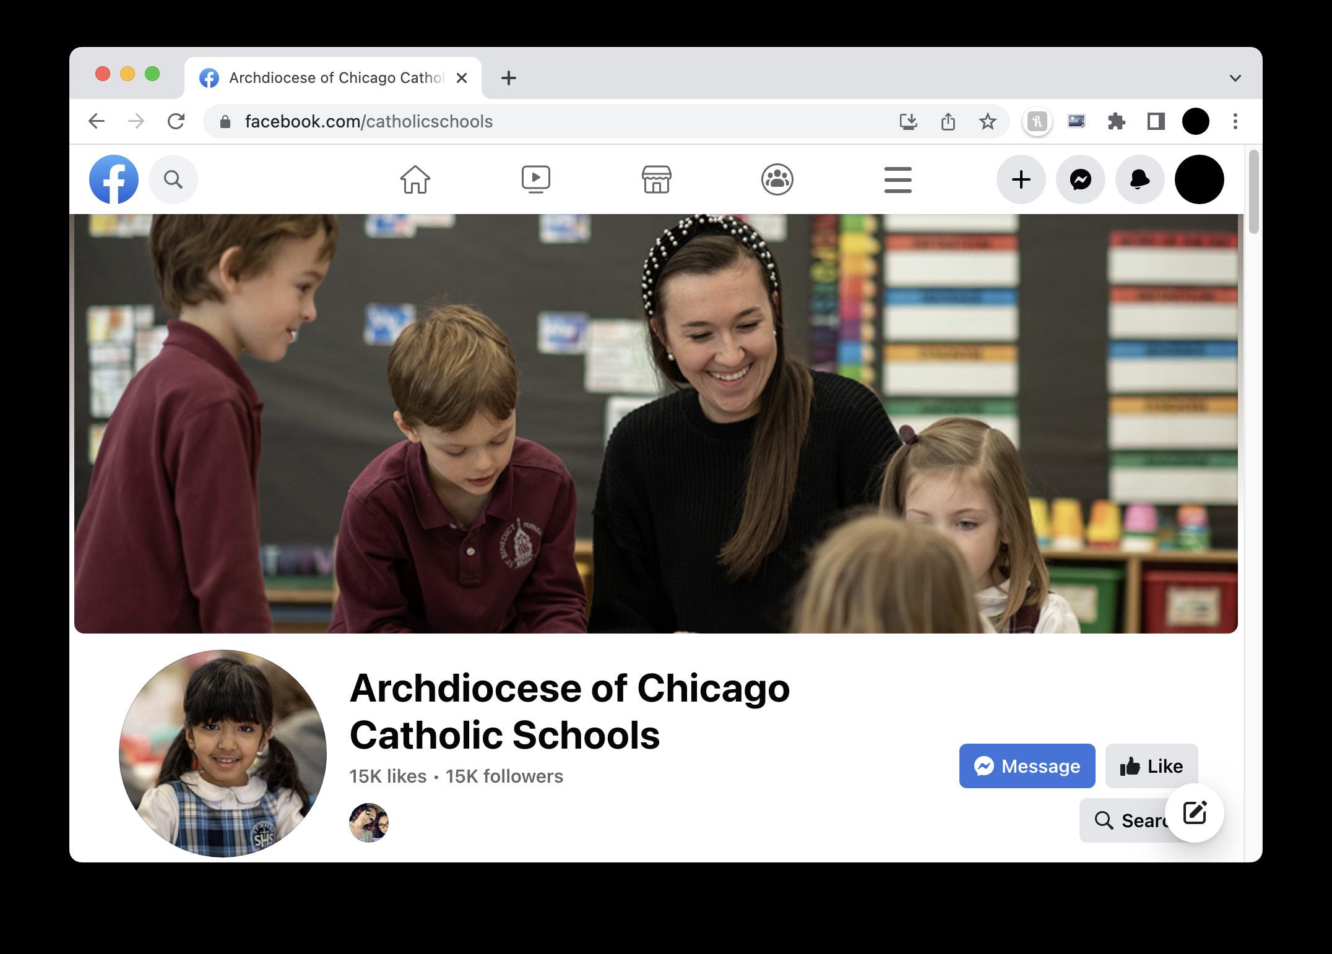Open the Messenger chat icon
This screenshot has height=954, width=1332.
click(x=1080, y=180)
